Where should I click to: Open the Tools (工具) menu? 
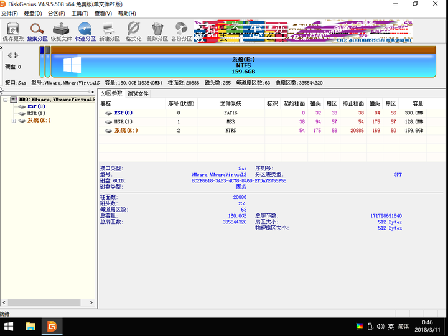pos(80,14)
